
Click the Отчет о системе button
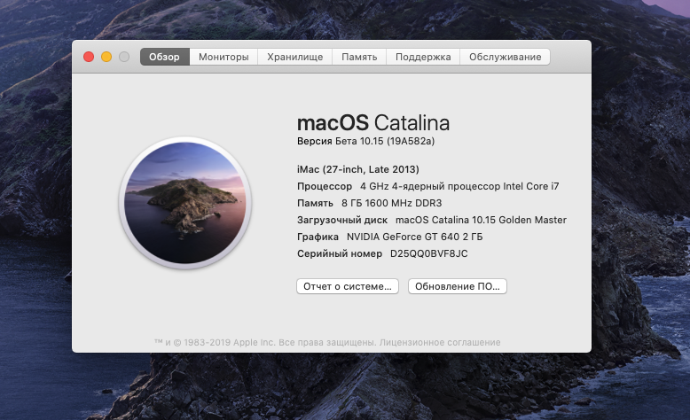click(x=348, y=286)
